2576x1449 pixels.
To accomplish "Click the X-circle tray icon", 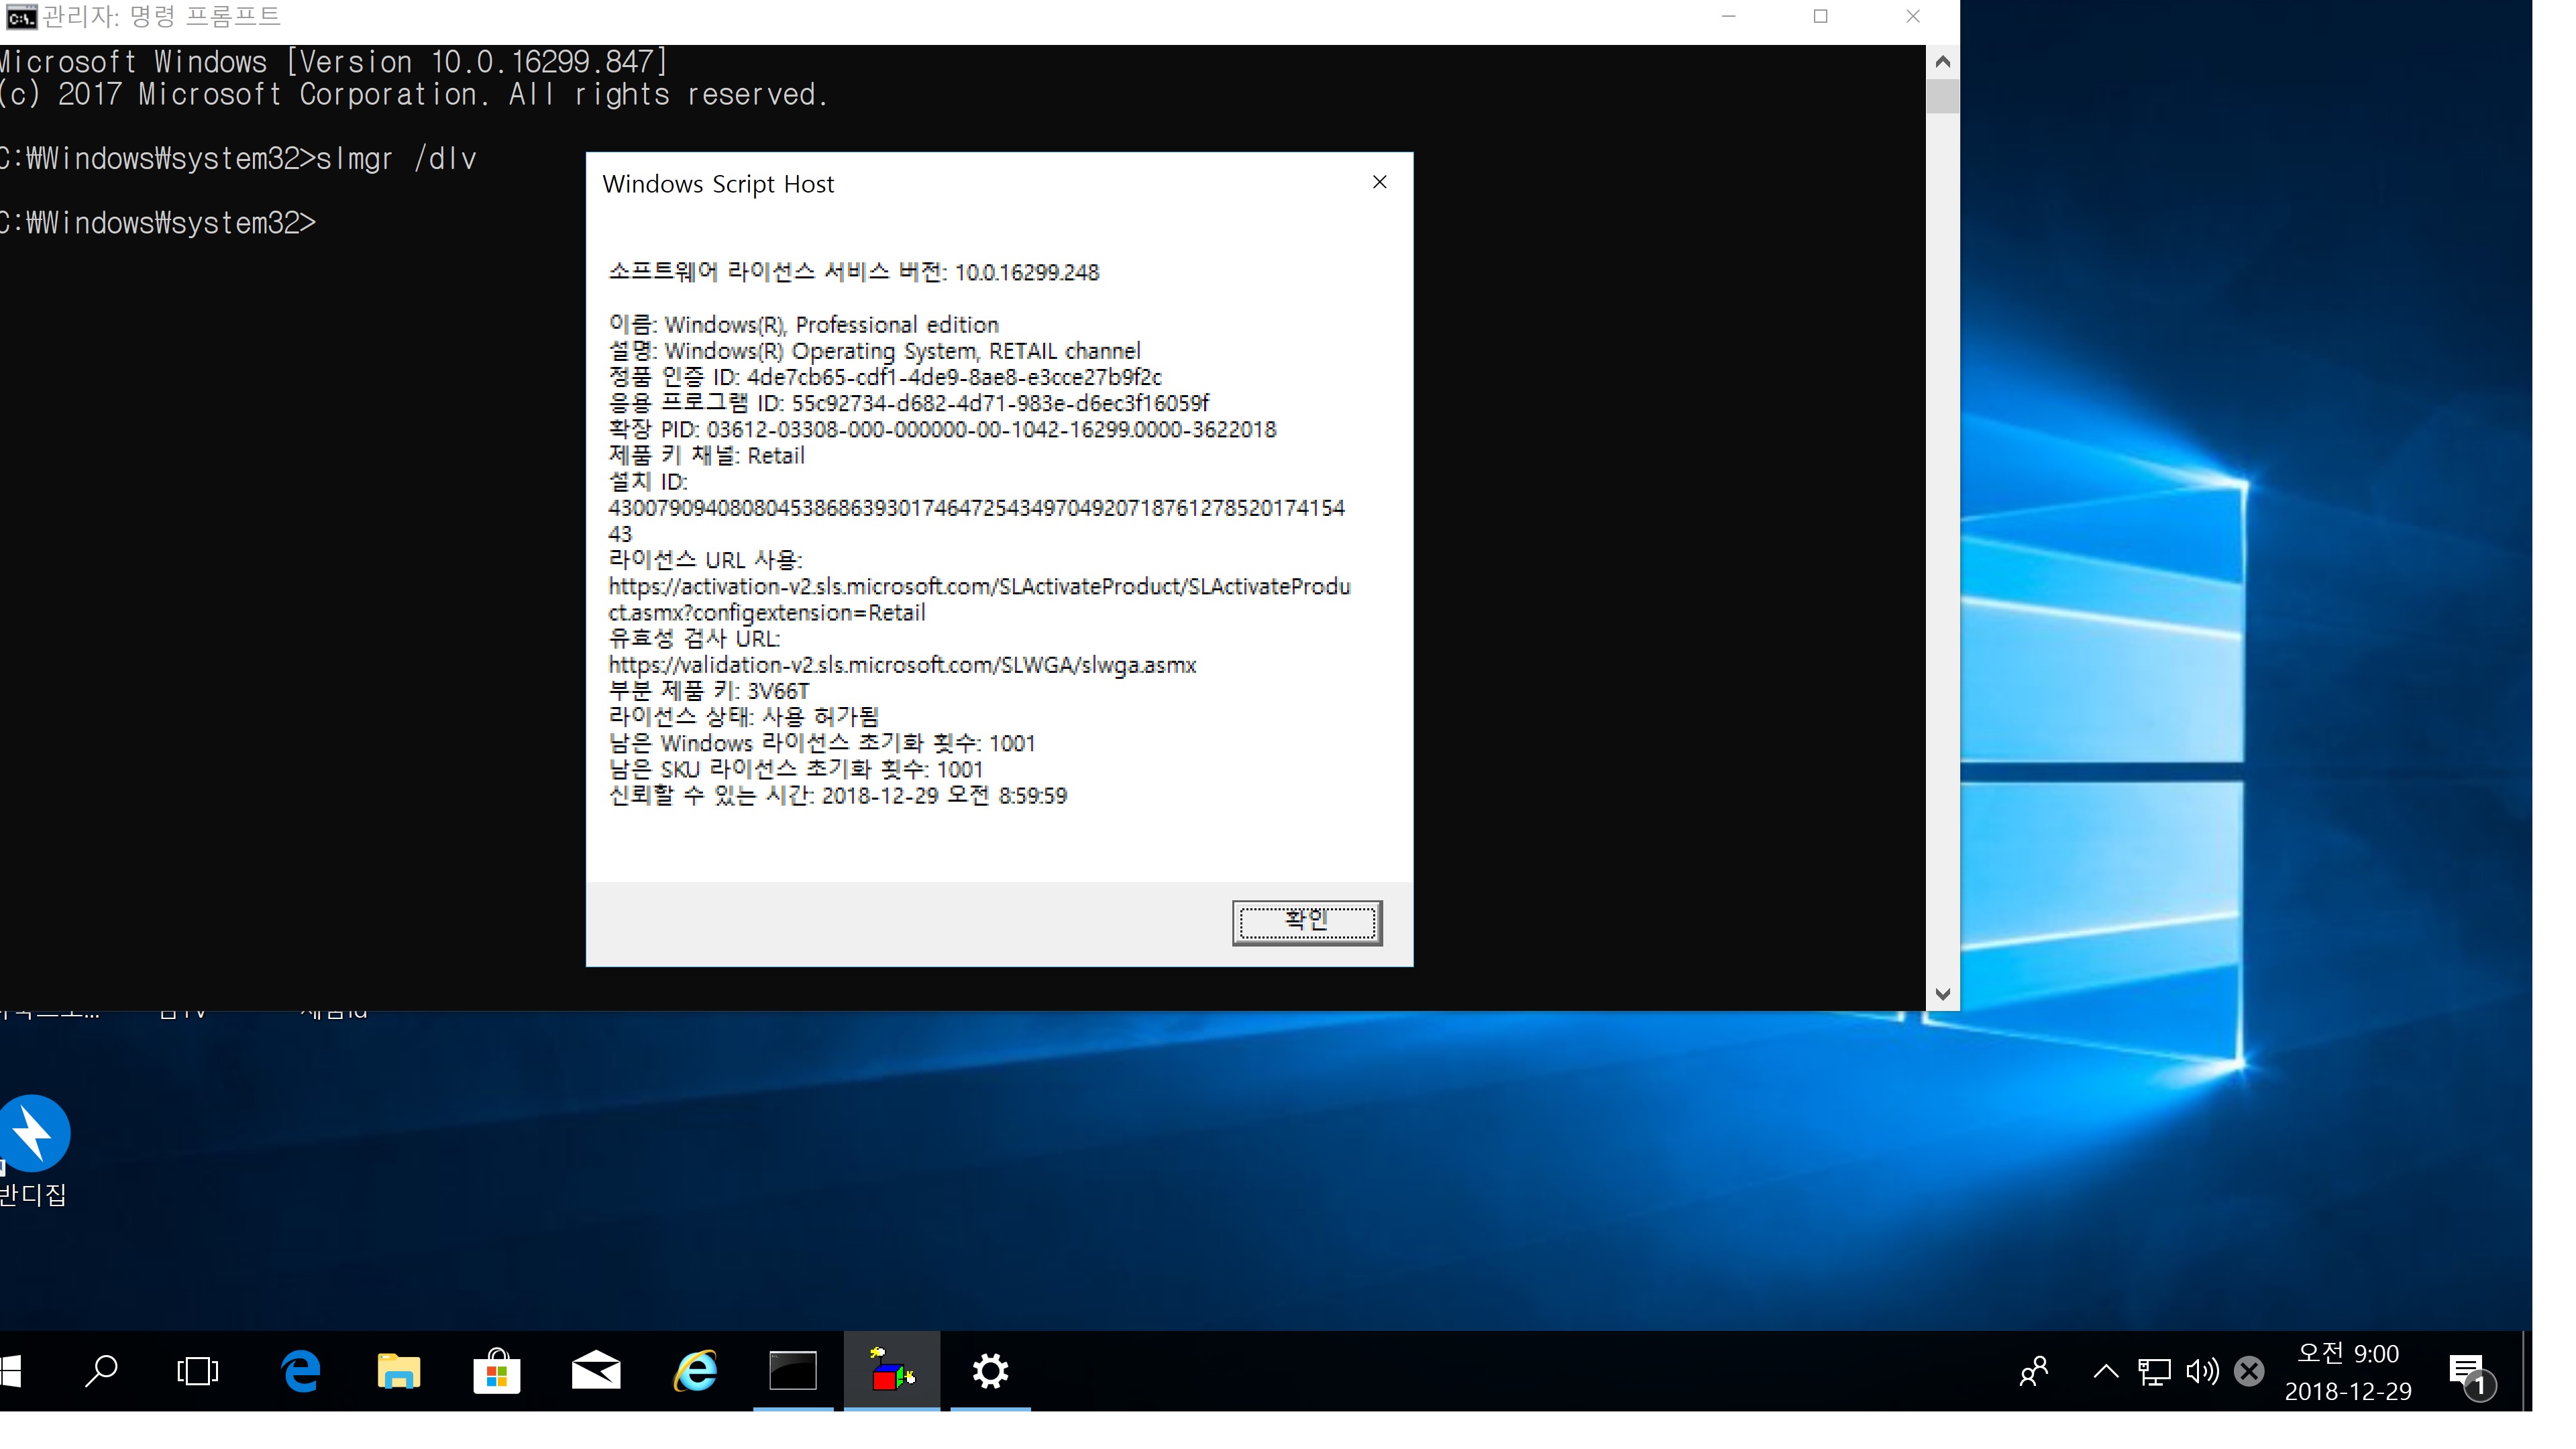I will point(2249,1370).
